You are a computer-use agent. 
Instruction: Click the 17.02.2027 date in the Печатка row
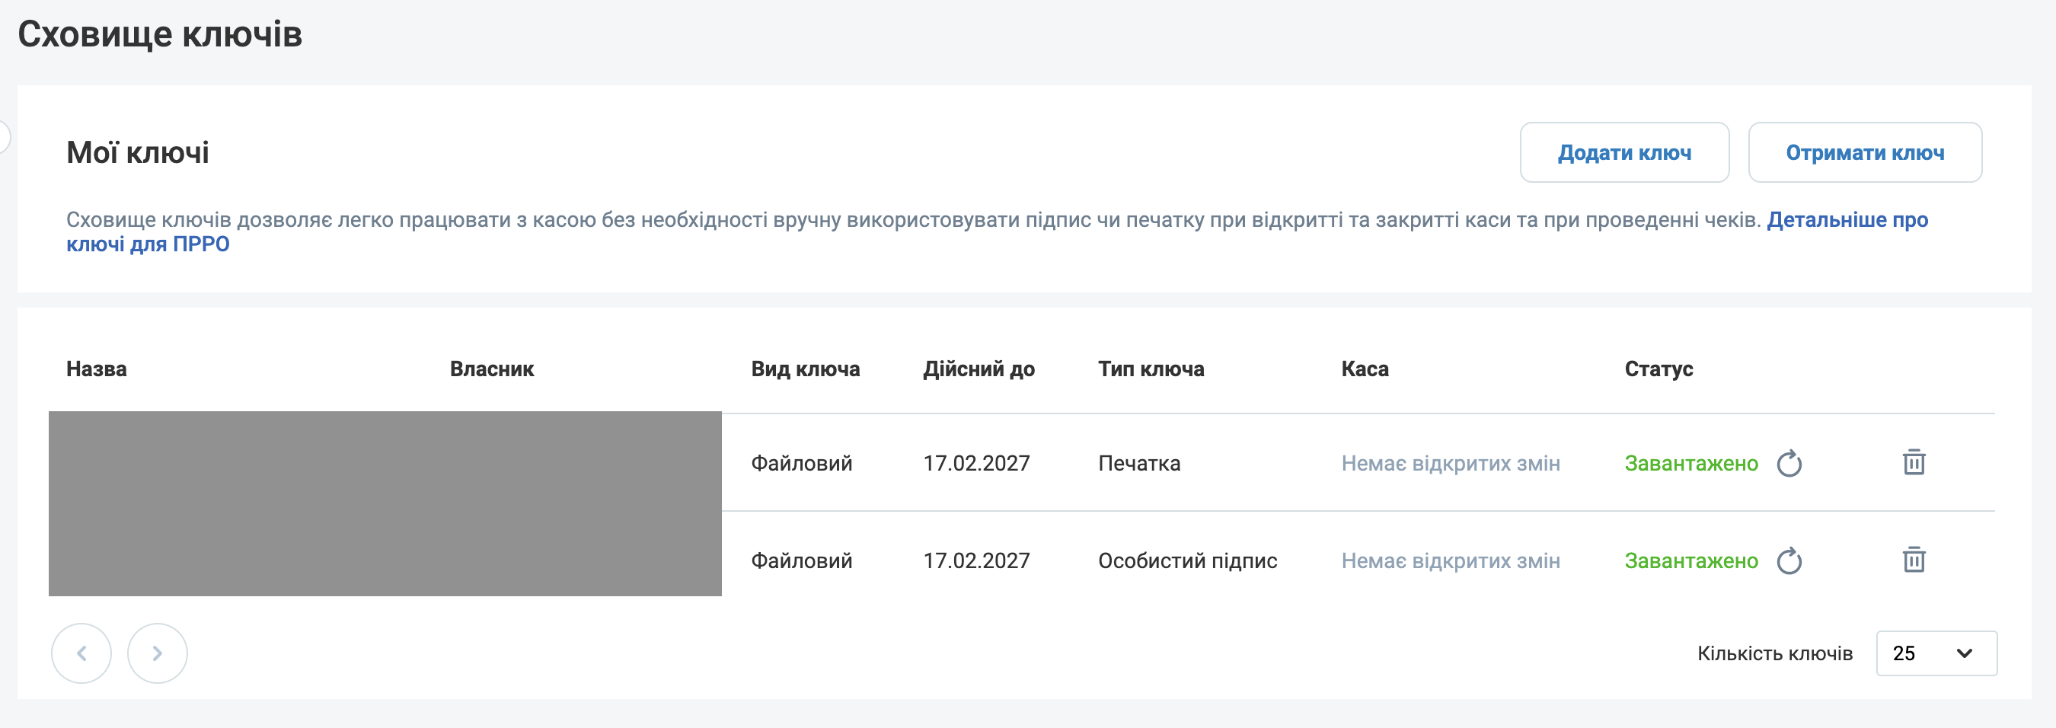(976, 463)
